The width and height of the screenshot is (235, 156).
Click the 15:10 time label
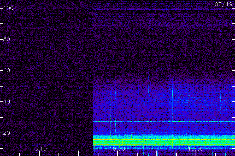pos(39,149)
